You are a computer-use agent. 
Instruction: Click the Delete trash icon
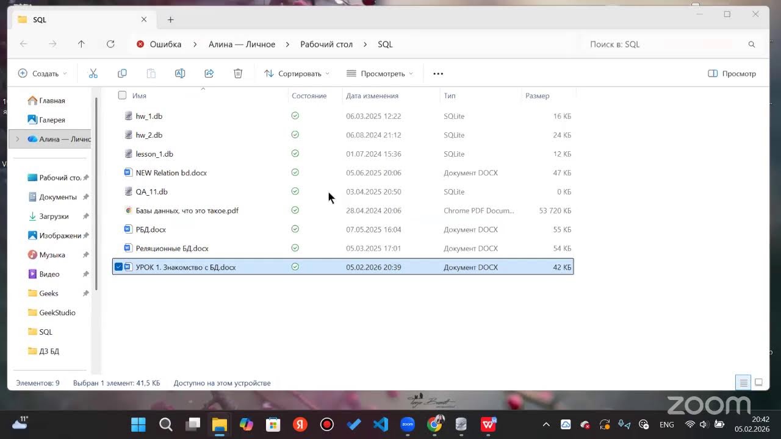coord(238,73)
